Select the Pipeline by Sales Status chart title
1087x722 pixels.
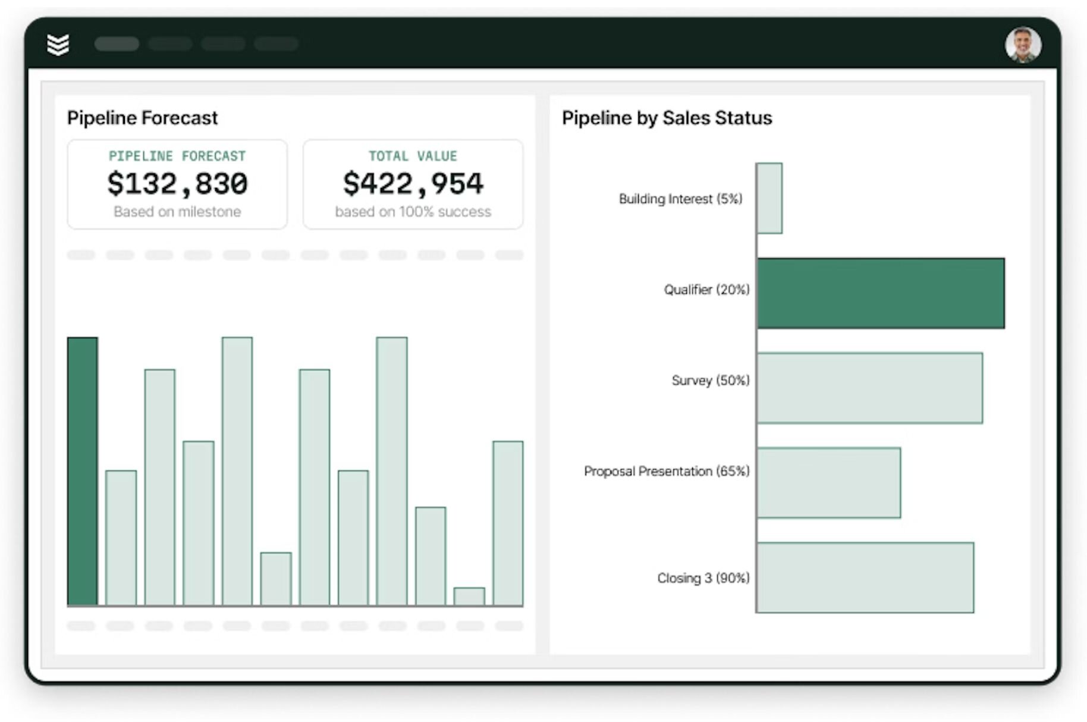[667, 118]
